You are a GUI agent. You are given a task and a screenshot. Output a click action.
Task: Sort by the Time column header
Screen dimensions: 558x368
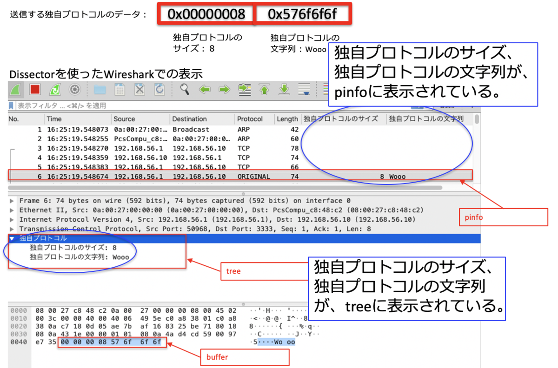coord(54,119)
